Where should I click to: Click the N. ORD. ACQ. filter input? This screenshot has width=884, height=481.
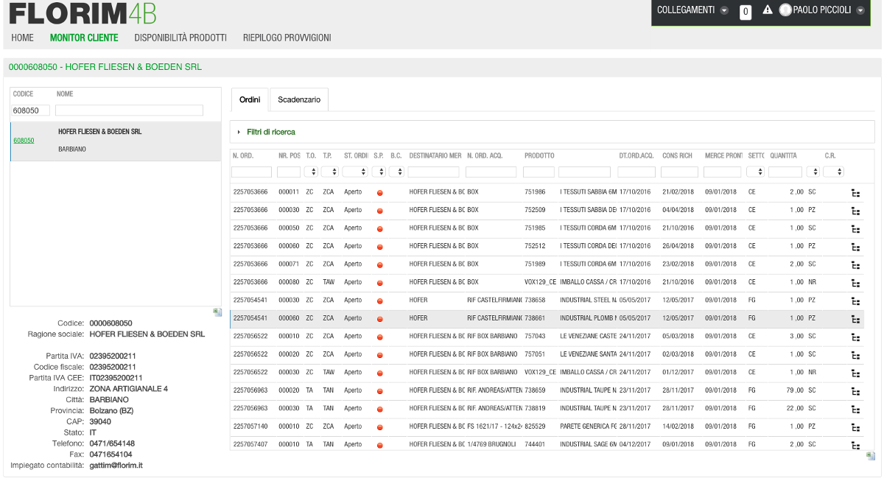pos(491,172)
